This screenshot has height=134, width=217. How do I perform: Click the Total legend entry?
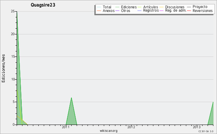coord(104,7)
